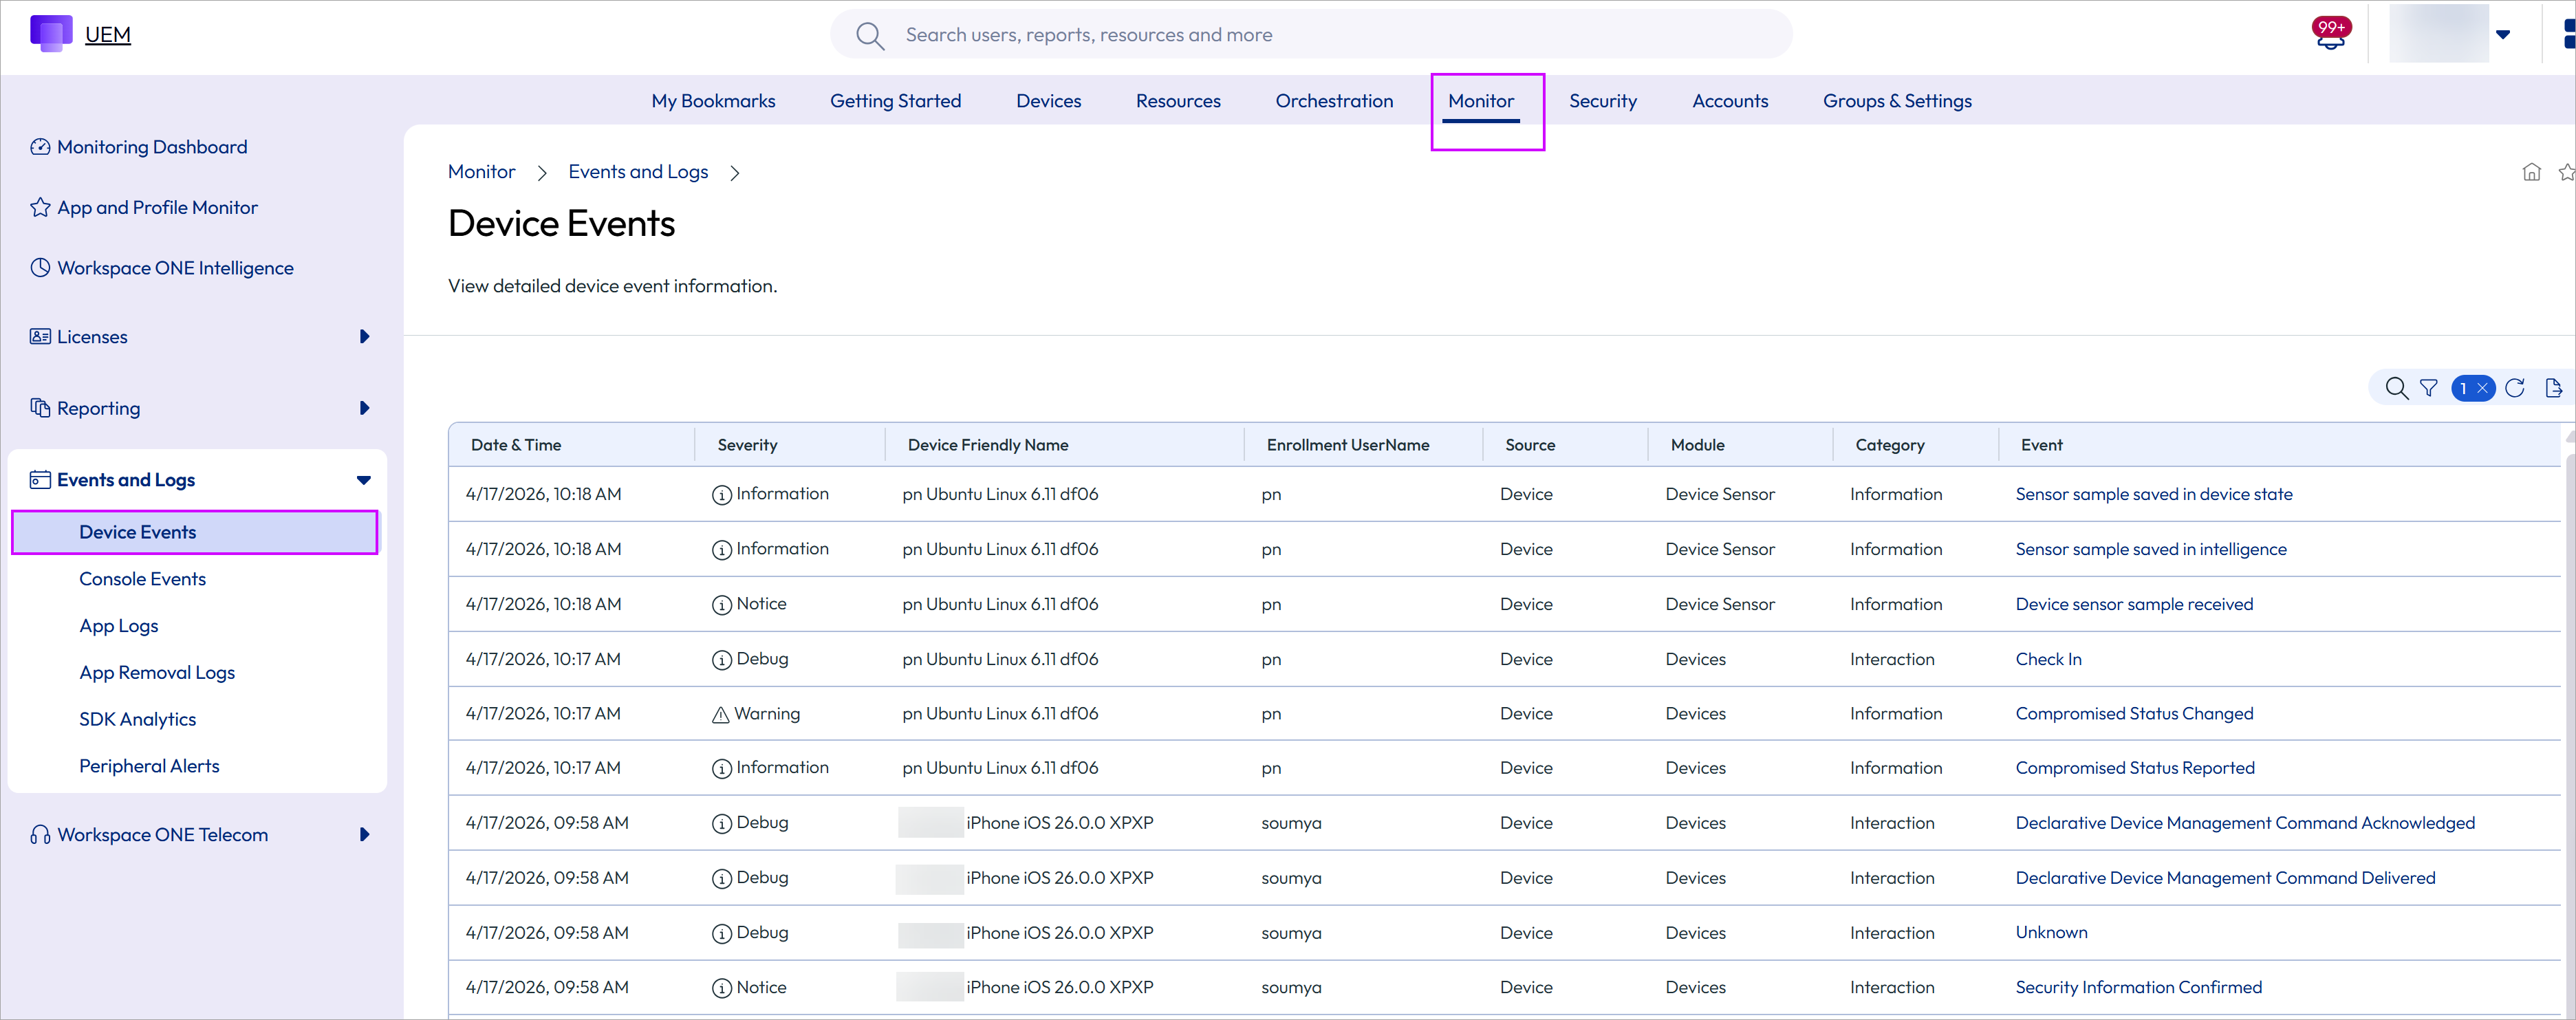Click the UEM purple logo icon

pos(51,33)
